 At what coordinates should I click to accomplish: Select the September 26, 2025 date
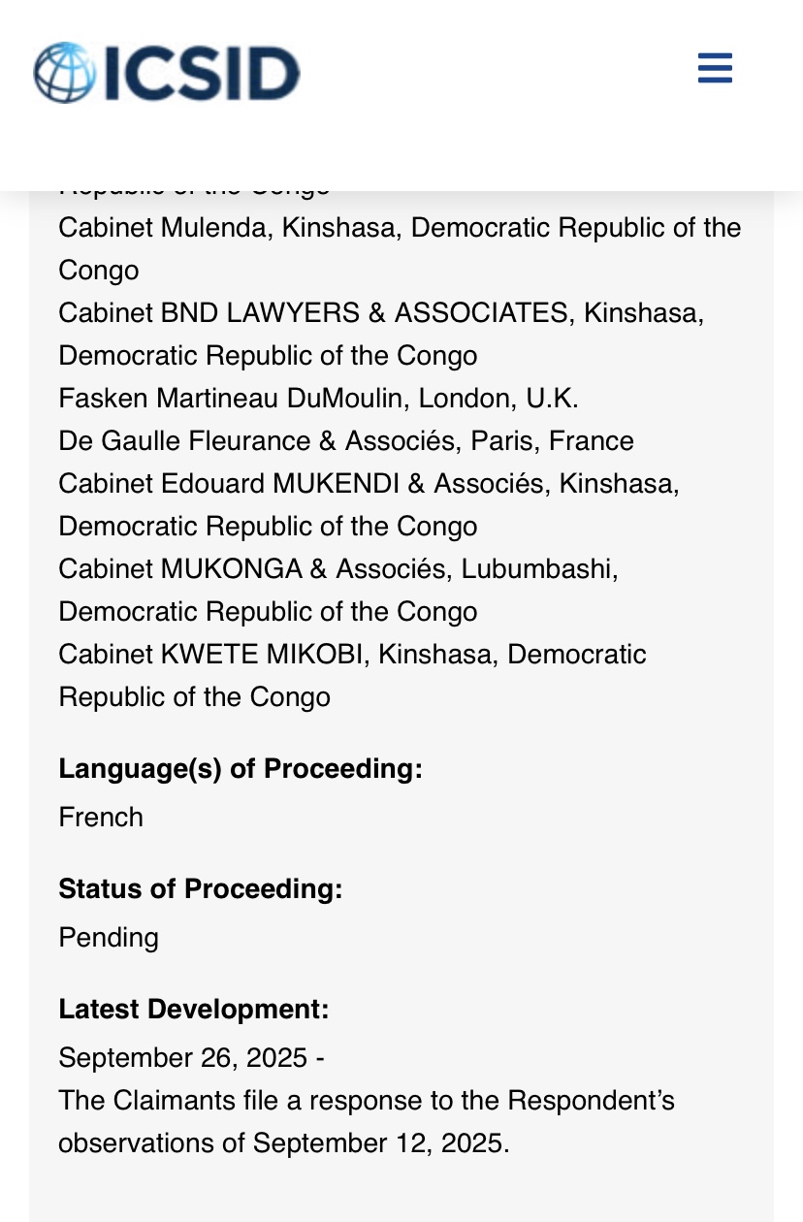pos(183,1058)
